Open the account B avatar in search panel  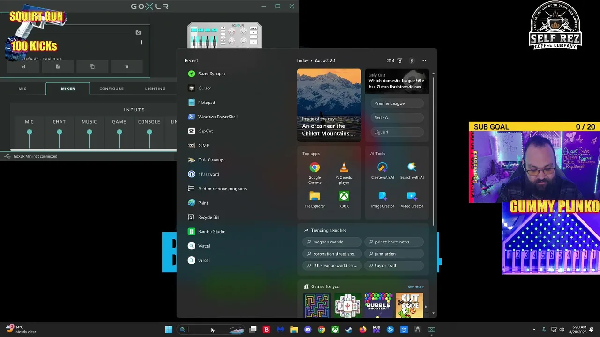412,60
